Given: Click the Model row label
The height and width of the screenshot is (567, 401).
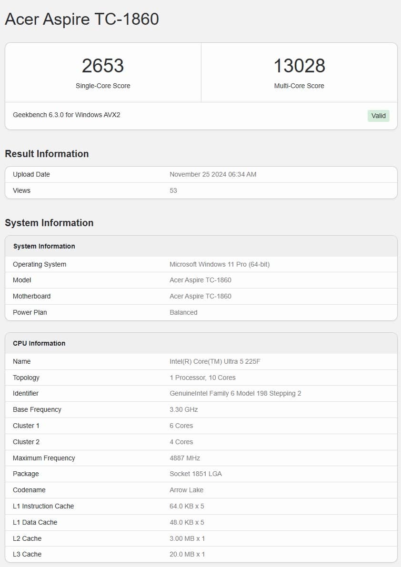Looking at the screenshot, I should [x=22, y=280].
